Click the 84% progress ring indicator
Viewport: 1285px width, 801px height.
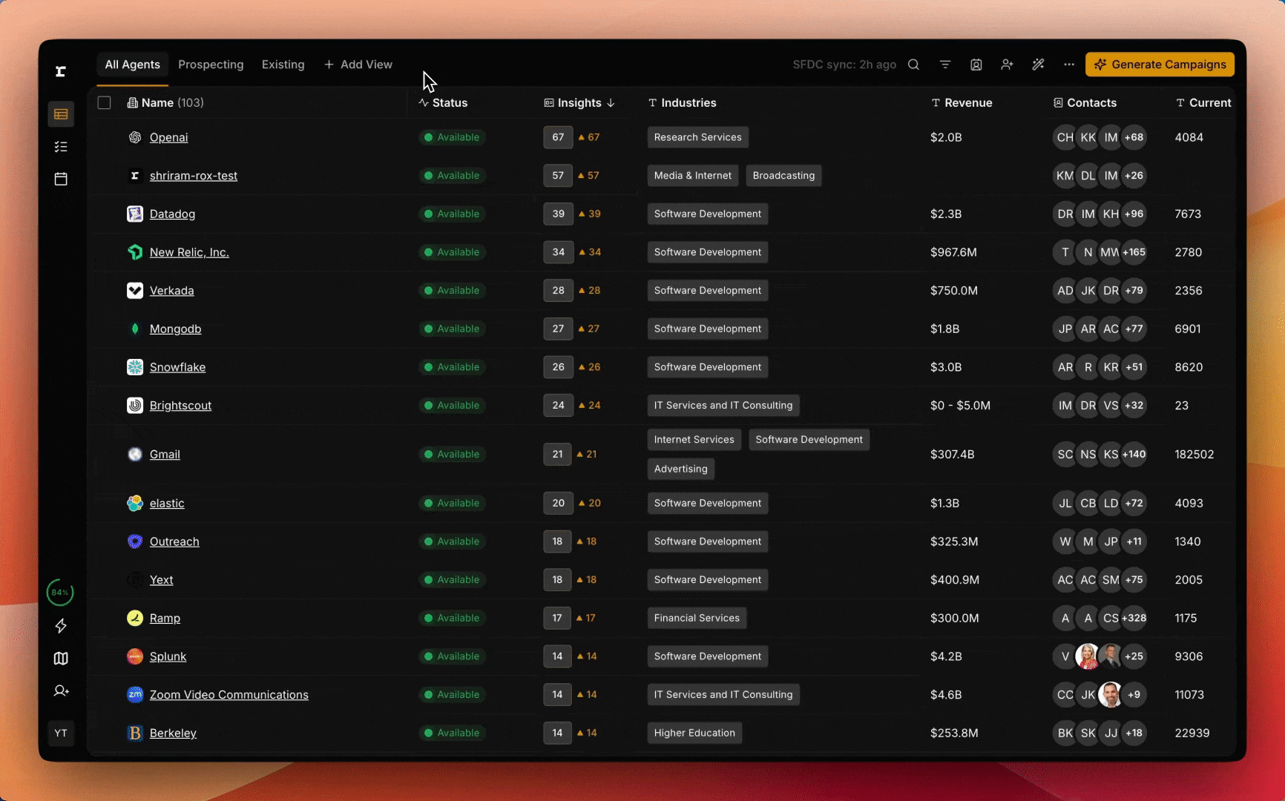[60, 593]
